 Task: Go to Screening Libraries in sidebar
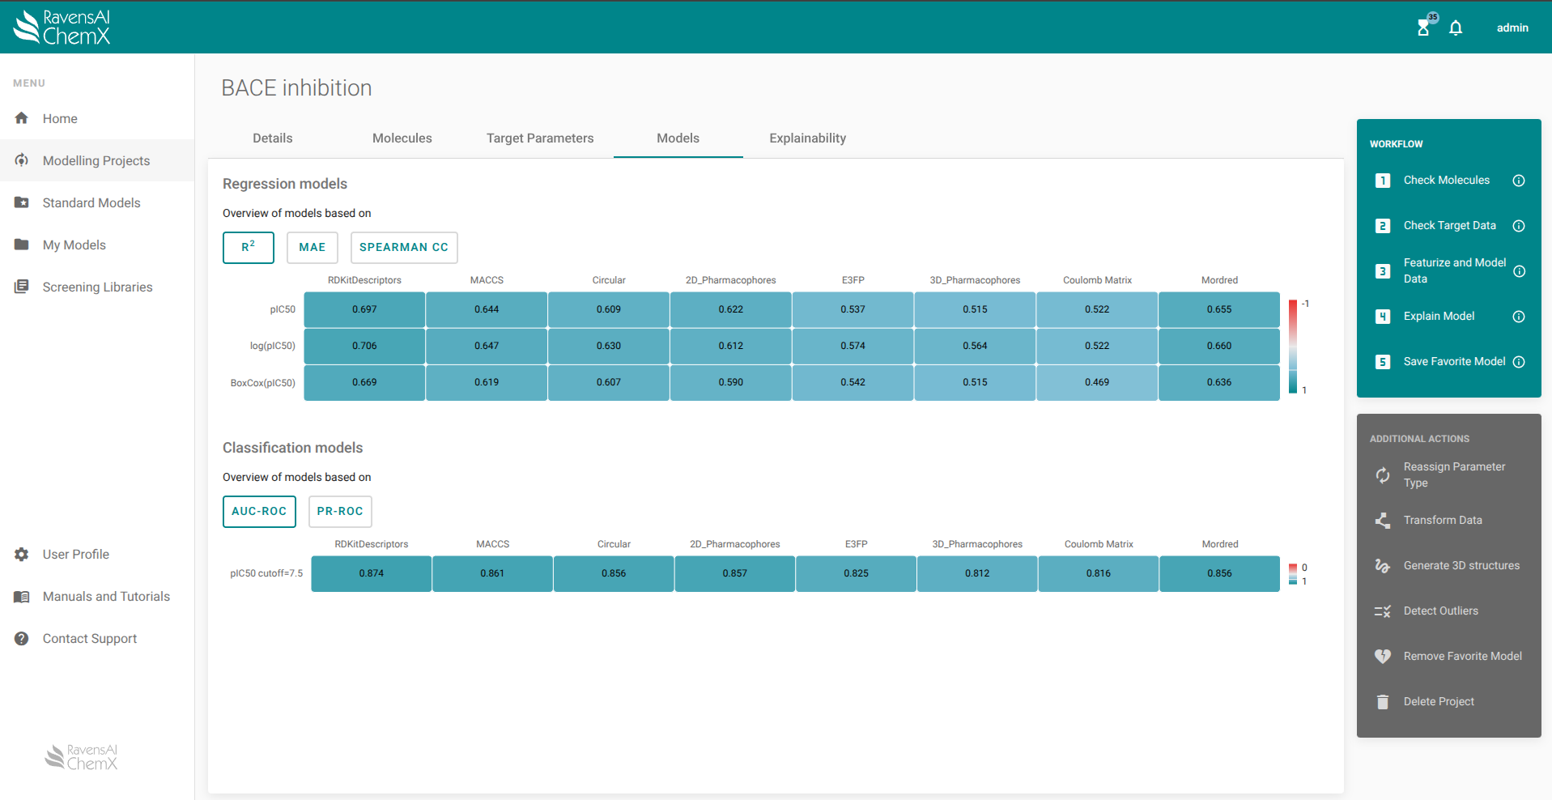[x=97, y=287]
